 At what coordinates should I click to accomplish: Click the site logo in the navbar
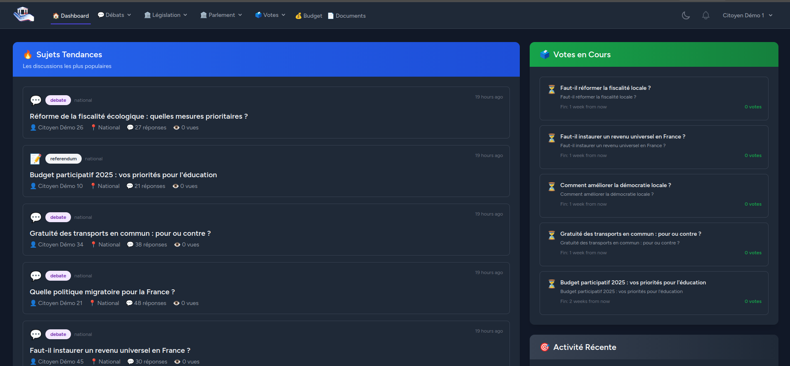click(24, 14)
